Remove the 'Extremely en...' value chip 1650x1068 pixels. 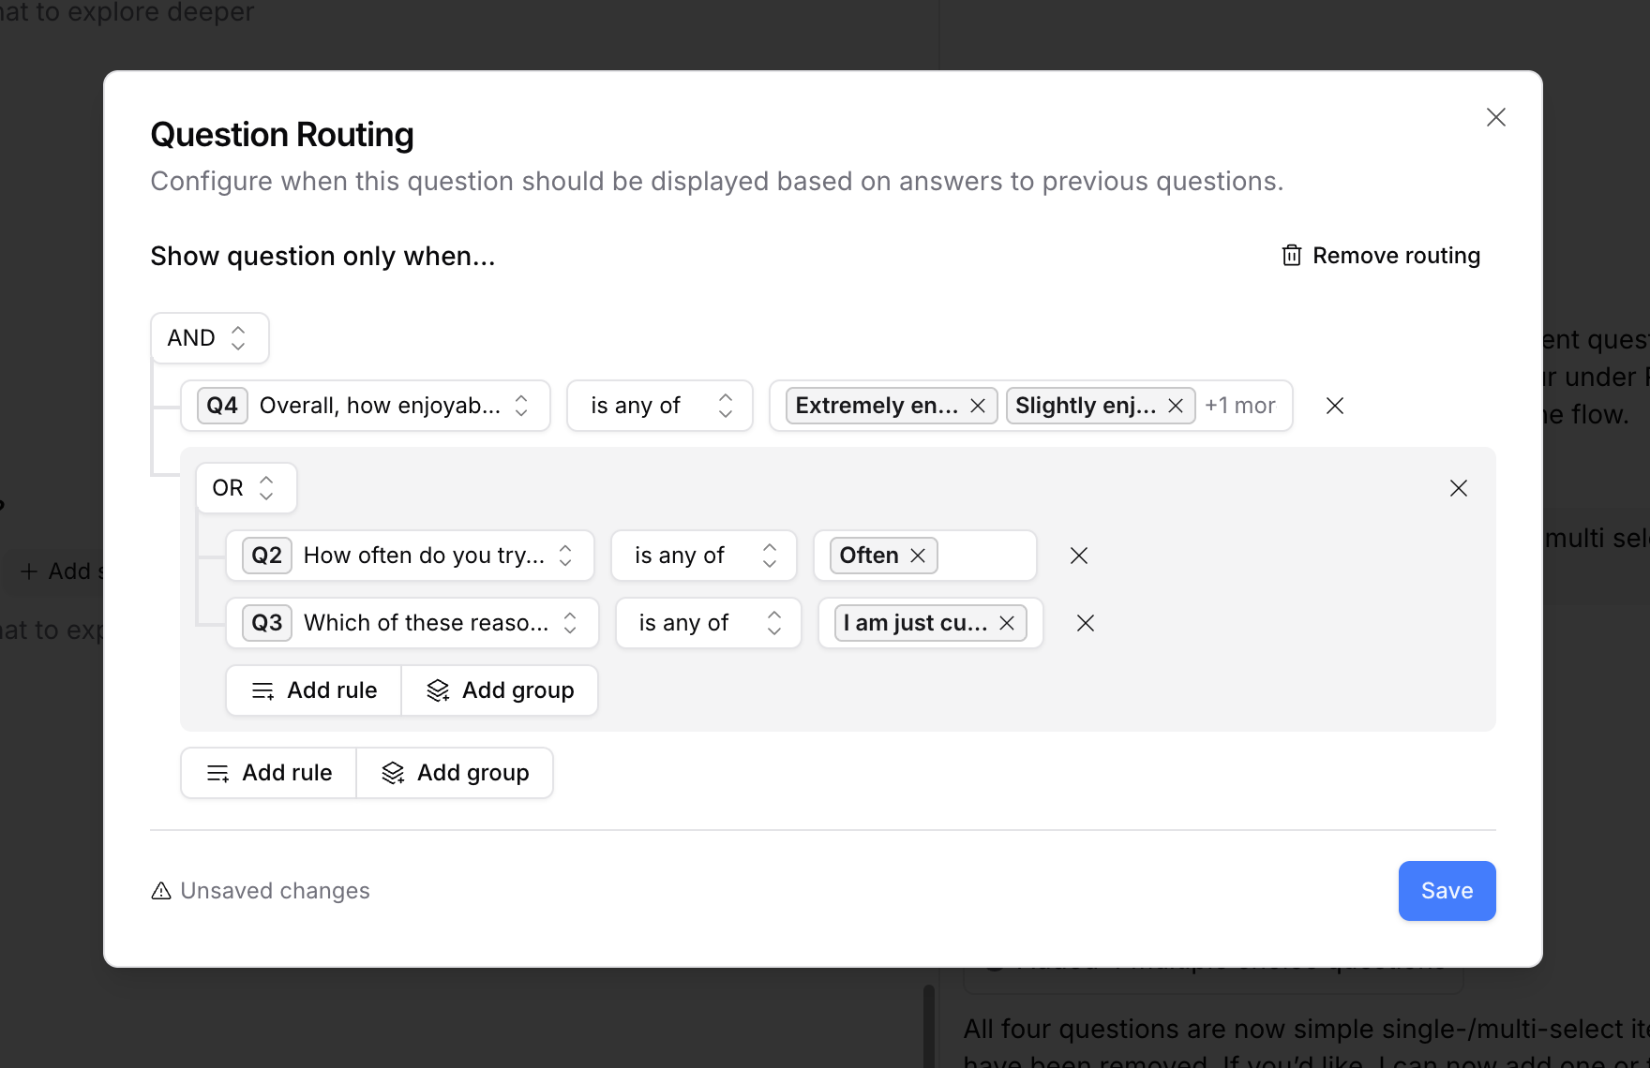977,406
